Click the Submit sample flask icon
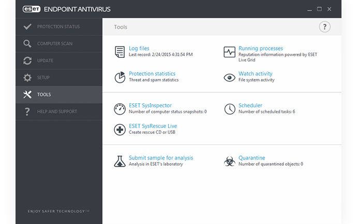This screenshot has width=357, height=224. tap(120, 162)
